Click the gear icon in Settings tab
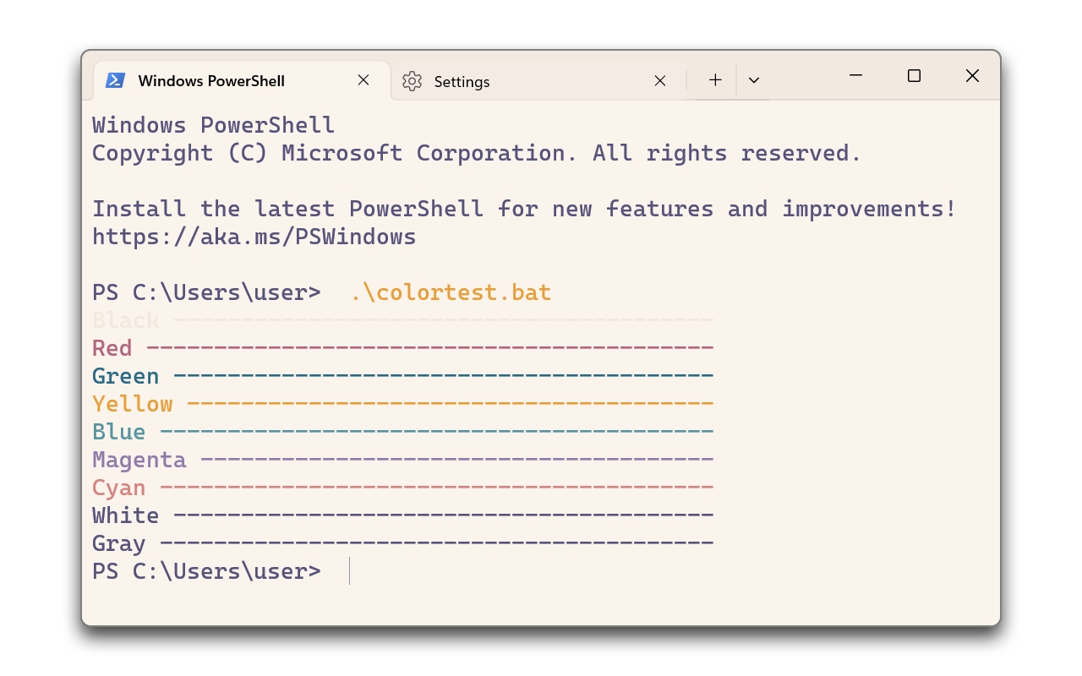 click(x=412, y=81)
